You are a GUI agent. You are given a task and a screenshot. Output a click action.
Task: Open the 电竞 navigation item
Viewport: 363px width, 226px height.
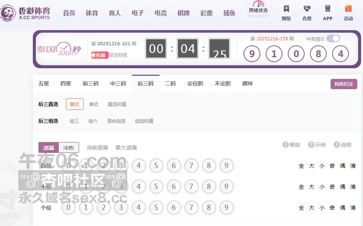click(x=161, y=13)
